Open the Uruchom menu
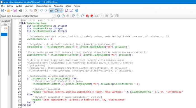The height and width of the screenshot is (108, 196). [29, 6]
